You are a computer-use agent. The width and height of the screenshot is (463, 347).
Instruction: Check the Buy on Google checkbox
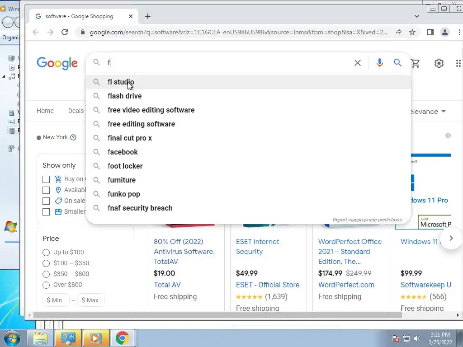(x=46, y=179)
